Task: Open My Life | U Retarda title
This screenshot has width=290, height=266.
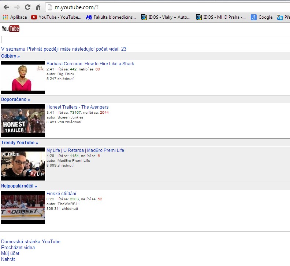Action: (x=85, y=150)
